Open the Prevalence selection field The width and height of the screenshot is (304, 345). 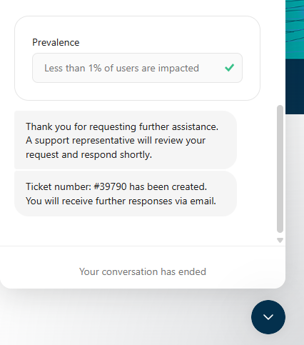(137, 68)
